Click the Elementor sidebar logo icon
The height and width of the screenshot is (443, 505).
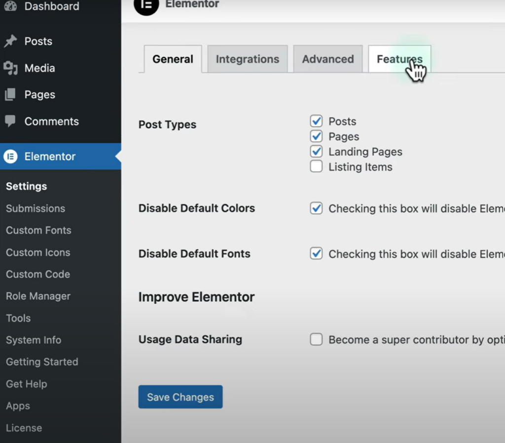click(10, 157)
